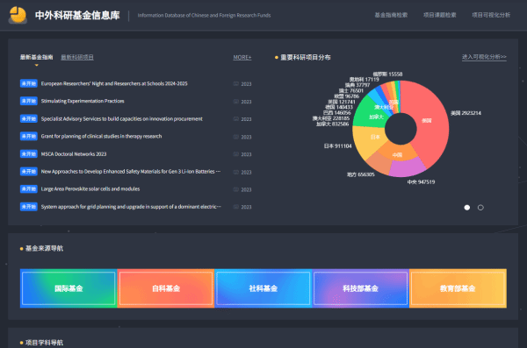This screenshot has width=527, height=348.
Task: Open the 科技部基金 purple tile
Action: pos(360,288)
